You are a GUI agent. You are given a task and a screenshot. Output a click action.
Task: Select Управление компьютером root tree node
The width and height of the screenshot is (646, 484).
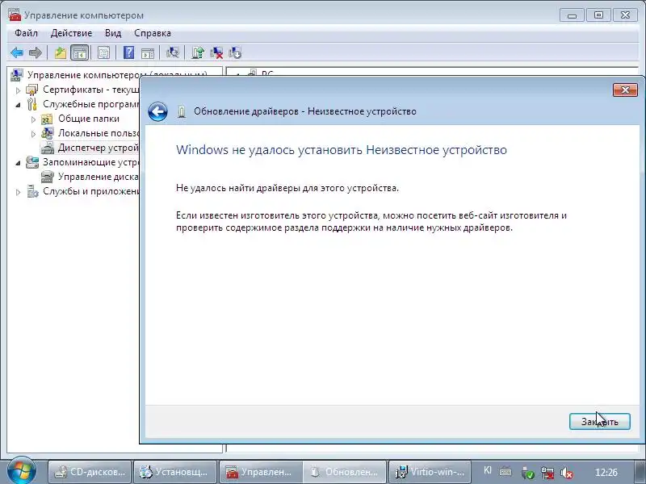click(x=117, y=75)
